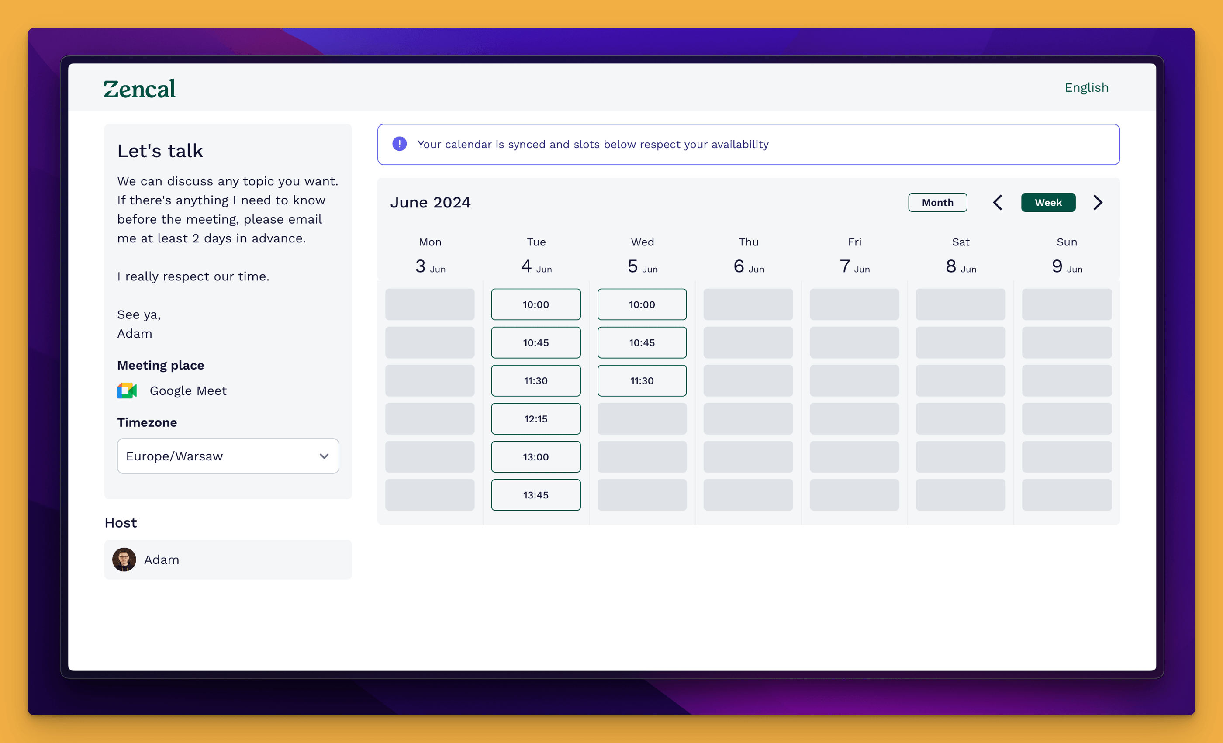This screenshot has width=1223, height=743.
Task: Click the info exclamation icon in banner
Action: click(399, 144)
